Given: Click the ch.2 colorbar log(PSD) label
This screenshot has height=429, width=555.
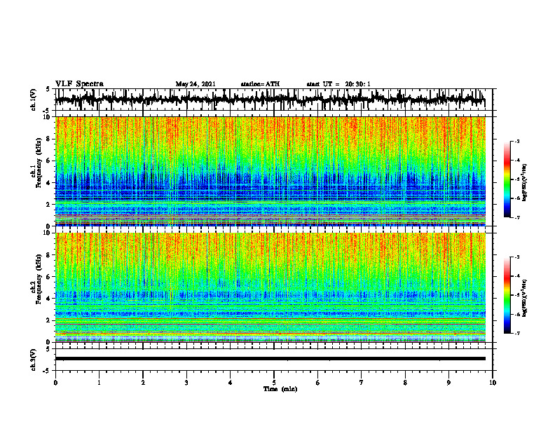Looking at the screenshot, I should (x=524, y=298).
